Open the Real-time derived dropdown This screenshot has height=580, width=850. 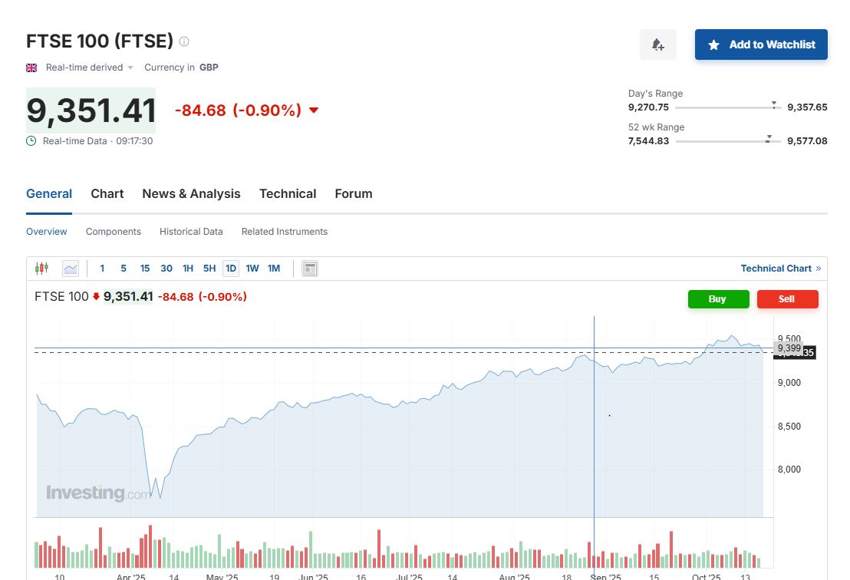[x=90, y=68]
